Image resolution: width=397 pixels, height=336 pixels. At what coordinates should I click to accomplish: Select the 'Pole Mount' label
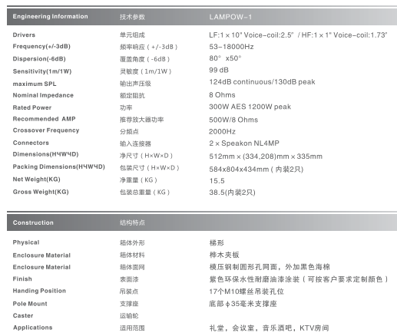pyautogui.click(x=30, y=304)
